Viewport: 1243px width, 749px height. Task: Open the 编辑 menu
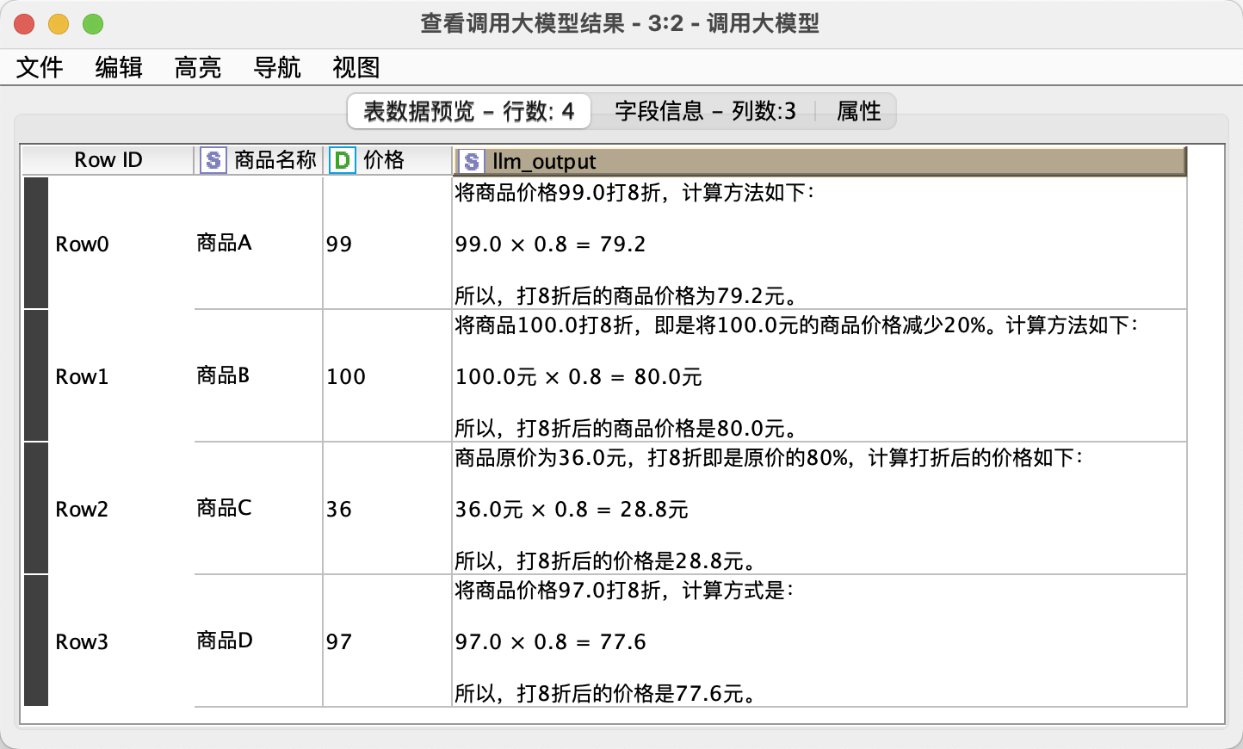point(118,67)
